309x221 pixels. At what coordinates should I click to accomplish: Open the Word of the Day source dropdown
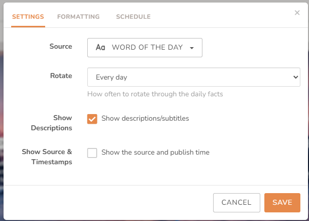[145, 48]
